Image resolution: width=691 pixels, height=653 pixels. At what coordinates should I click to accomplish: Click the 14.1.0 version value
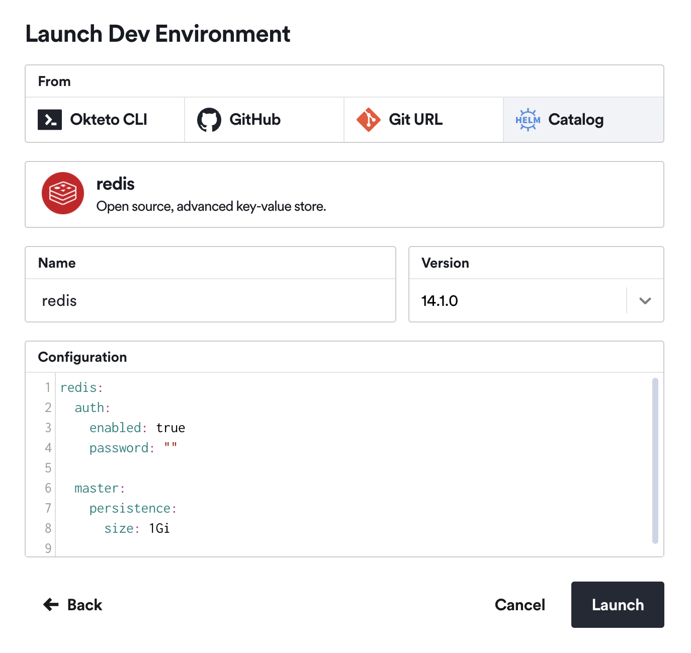(440, 301)
